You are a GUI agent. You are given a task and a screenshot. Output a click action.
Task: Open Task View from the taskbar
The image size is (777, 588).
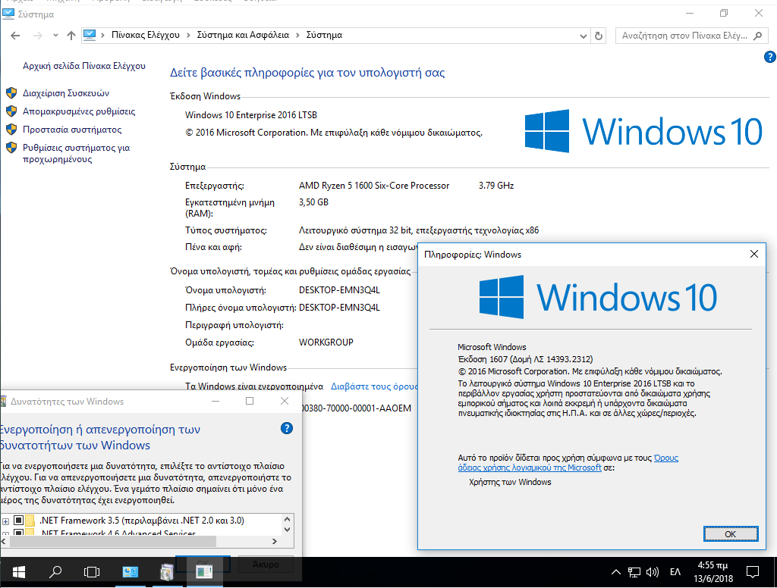click(92, 573)
